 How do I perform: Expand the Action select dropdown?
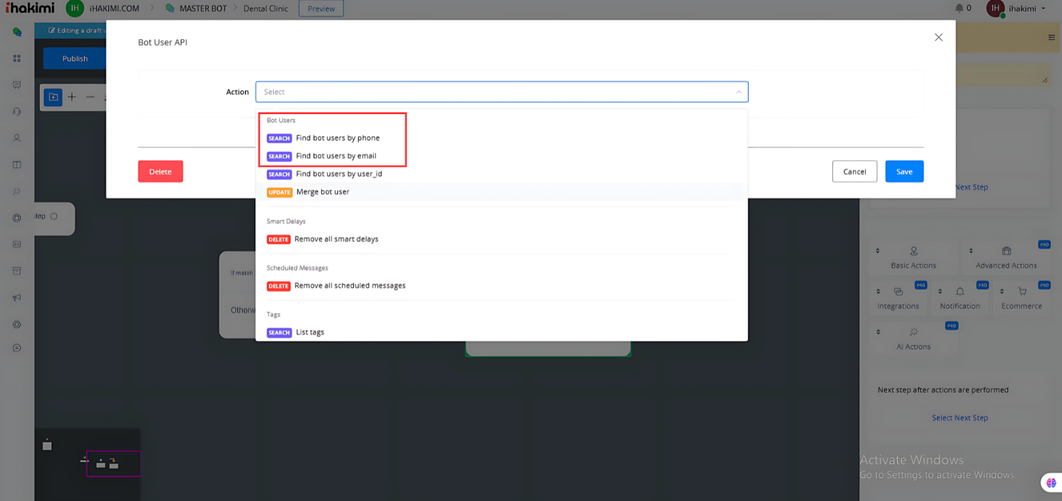(x=501, y=92)
